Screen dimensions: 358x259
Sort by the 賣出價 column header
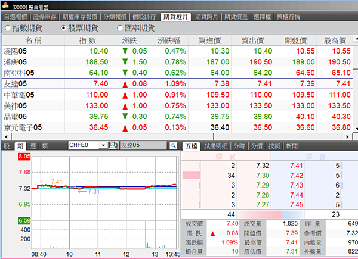(253, 40)
